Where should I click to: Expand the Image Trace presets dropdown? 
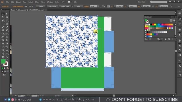pyautogui.click(x=72, y=6)
